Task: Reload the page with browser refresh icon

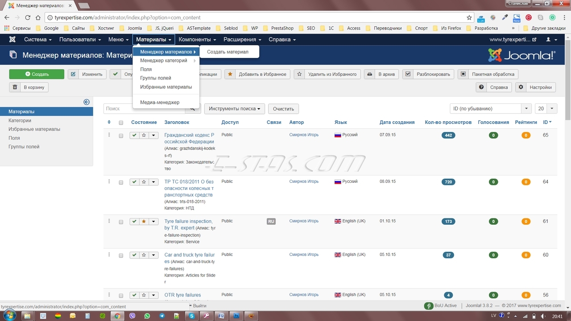Action: (28, 18)
